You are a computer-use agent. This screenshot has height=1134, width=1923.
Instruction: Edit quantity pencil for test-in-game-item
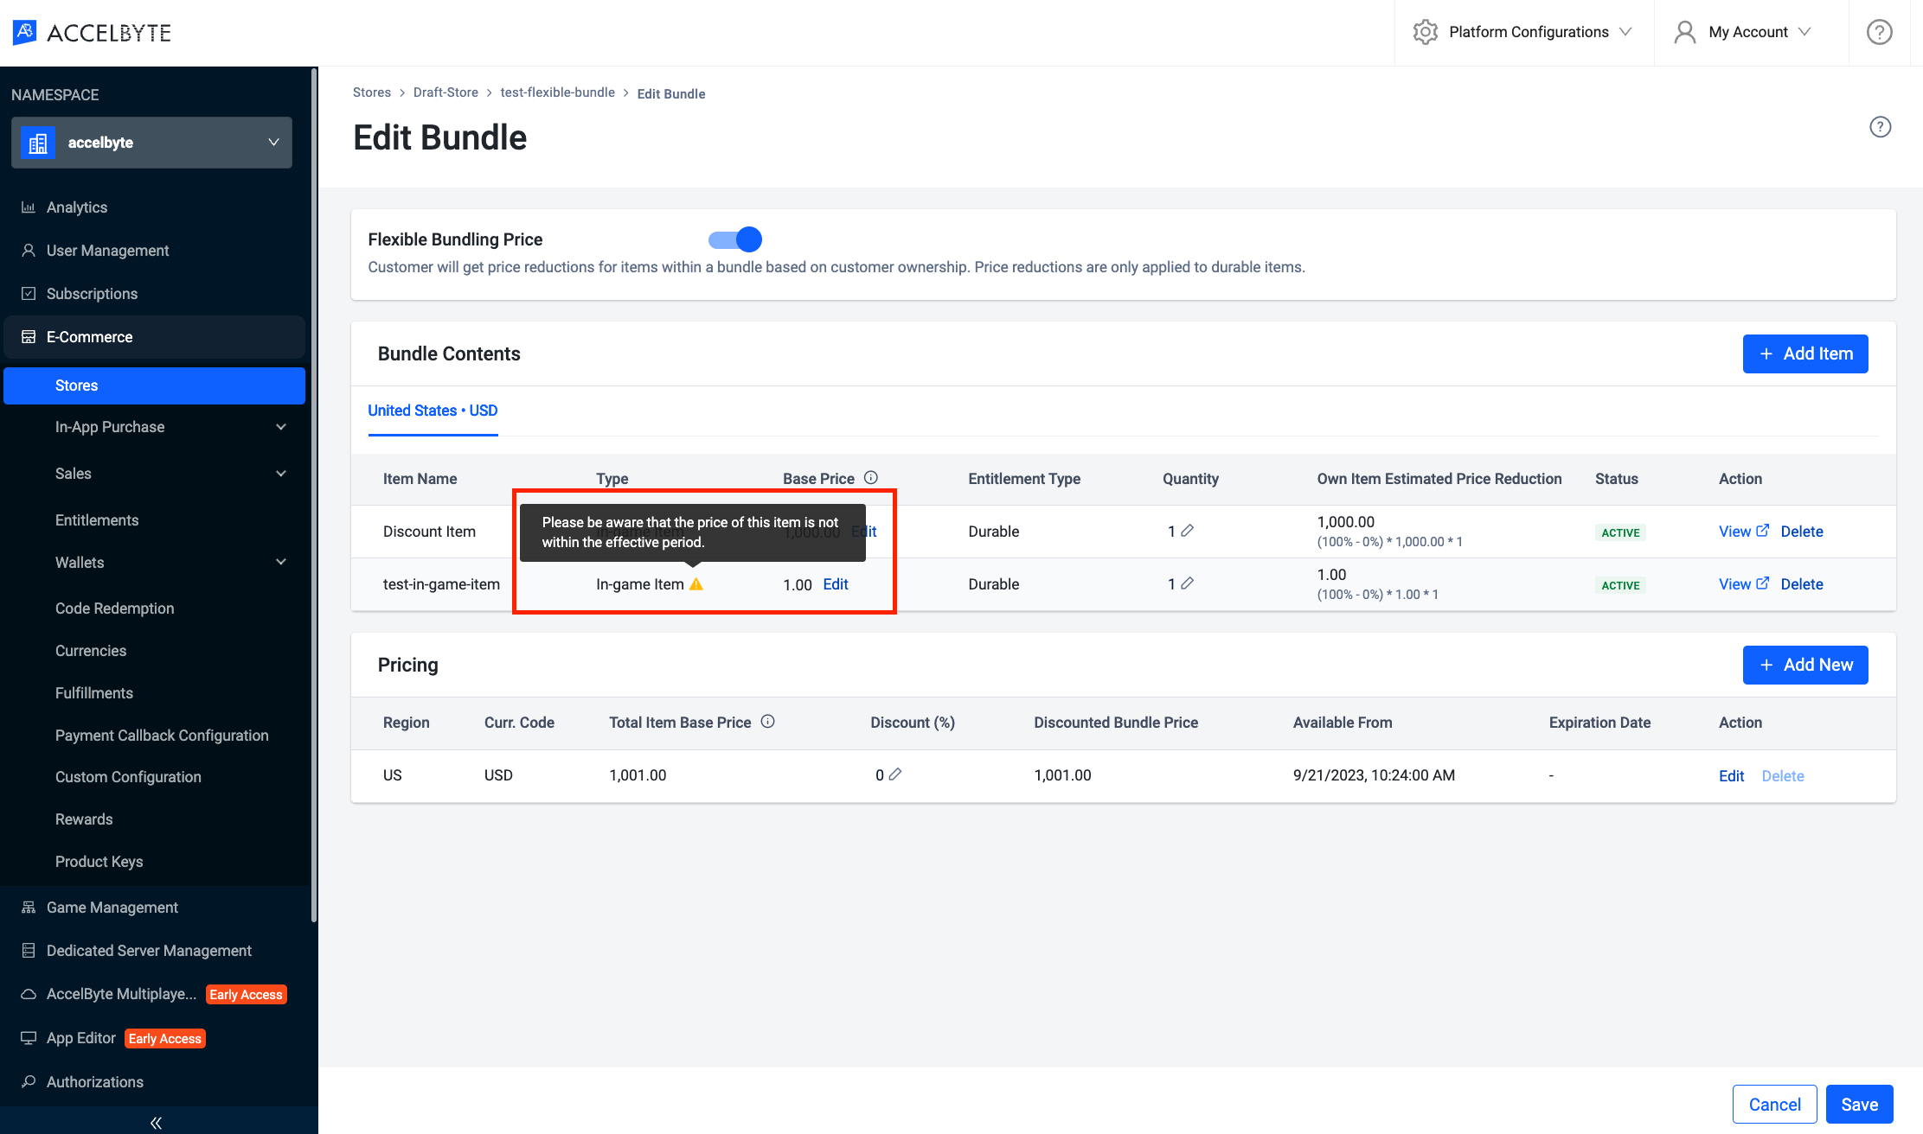point(1187,583)
